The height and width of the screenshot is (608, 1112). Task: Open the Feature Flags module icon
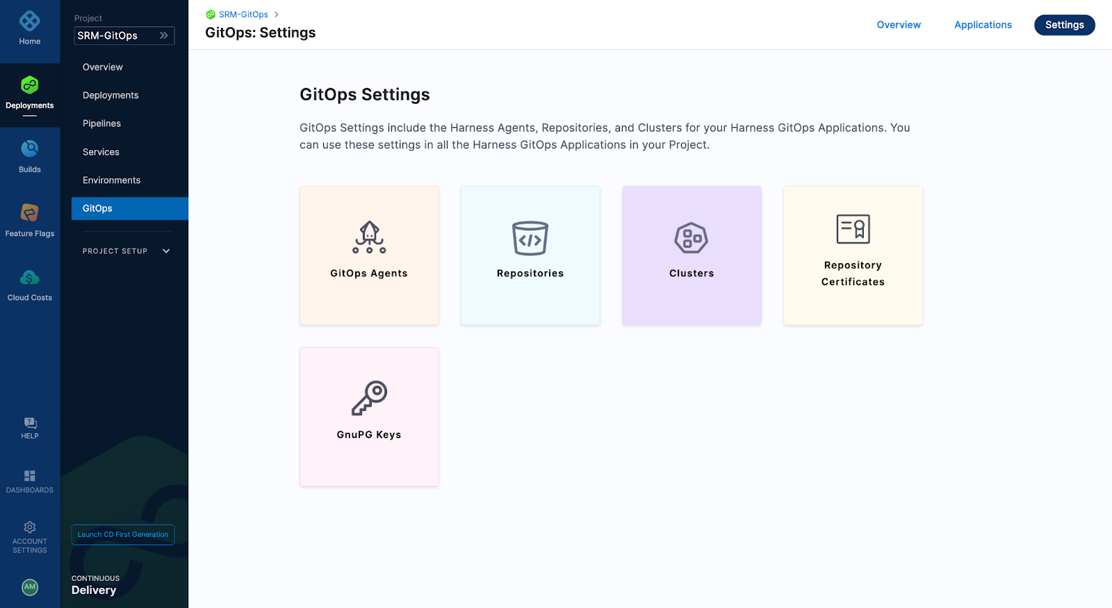point(29,213)
